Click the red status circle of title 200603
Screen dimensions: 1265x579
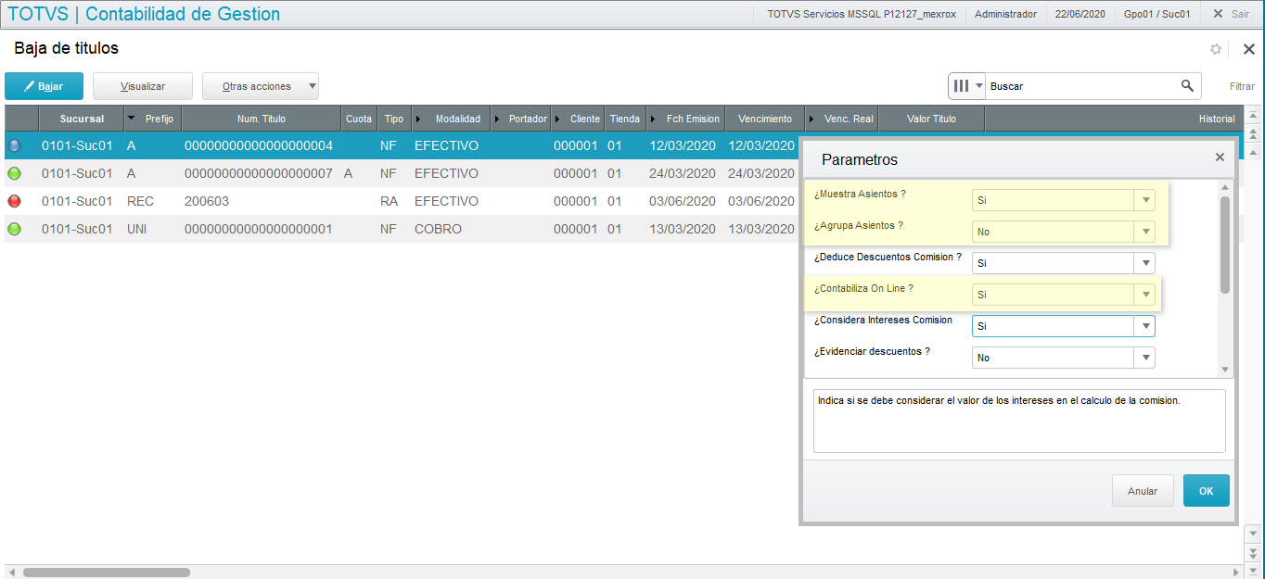pyautogui.click(x=14, y=201)
